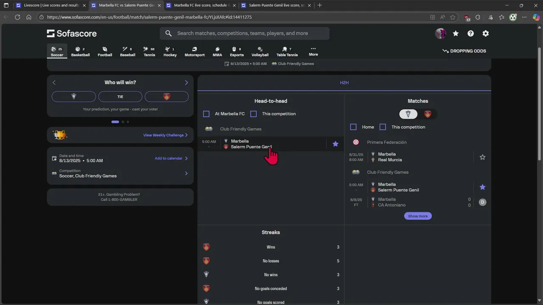Go to next prediction card arrow
Image resolution: width=543 pixels, height=305 pixels.
pos(186,83)
